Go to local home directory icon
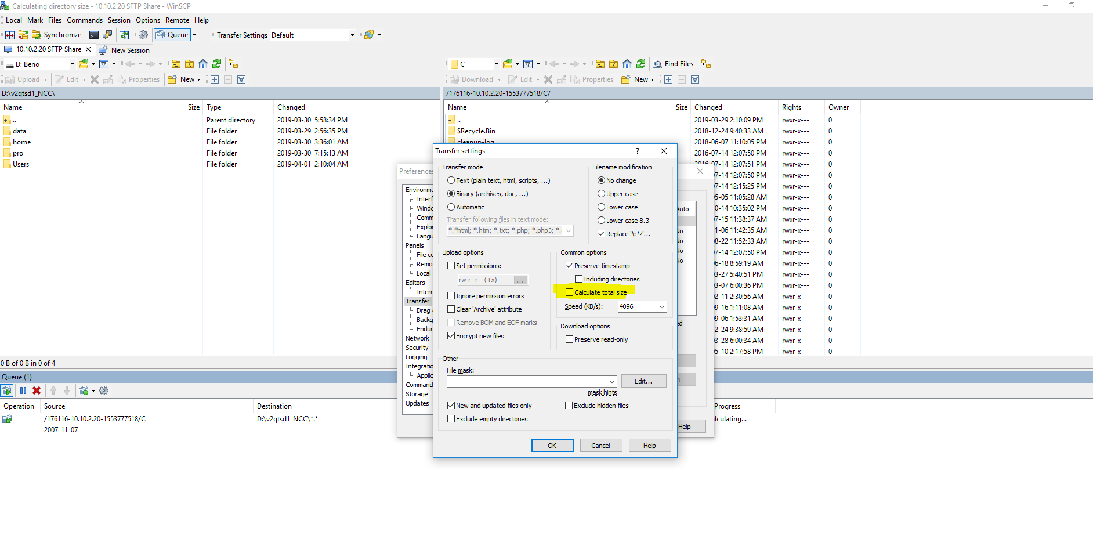The height and width of the screenshot is (553, 1093). pos(203,64)
